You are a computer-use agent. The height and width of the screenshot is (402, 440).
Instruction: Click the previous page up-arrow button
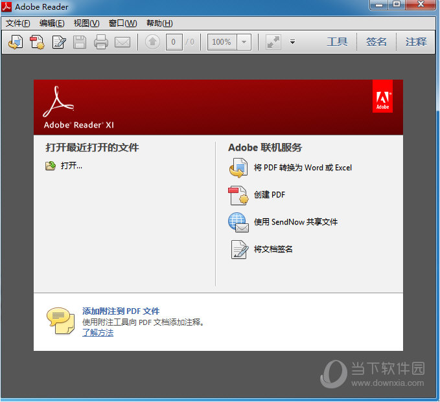tap(153, 42)
